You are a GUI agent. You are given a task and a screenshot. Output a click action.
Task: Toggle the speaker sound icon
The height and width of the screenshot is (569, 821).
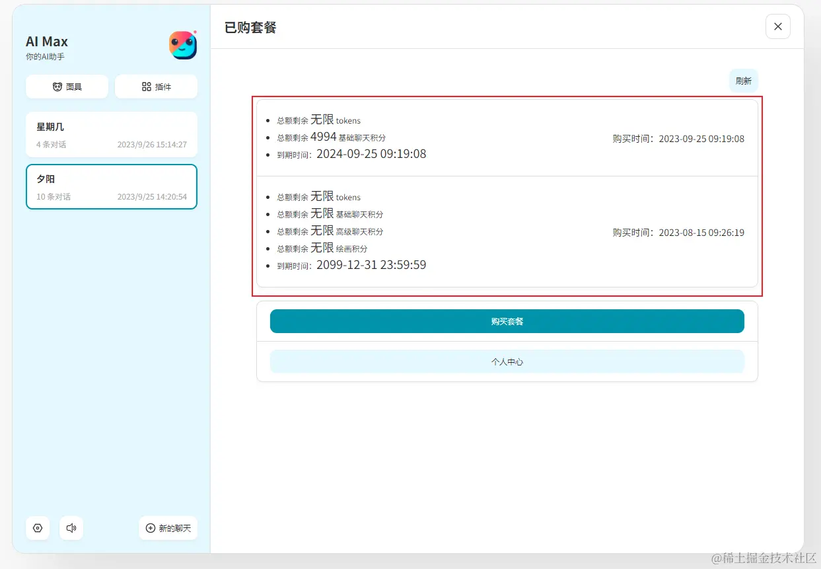71,528
